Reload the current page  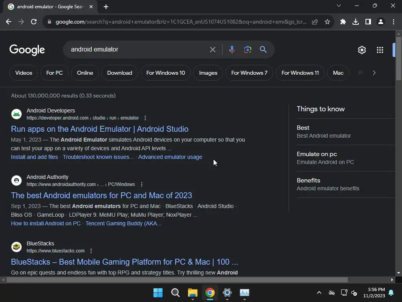pyautogui.click(x=34, y=22)
